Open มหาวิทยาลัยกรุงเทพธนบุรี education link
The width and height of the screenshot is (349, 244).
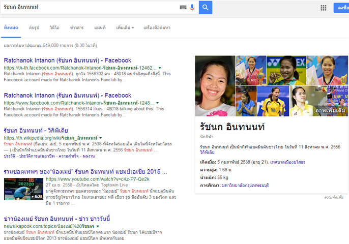tap(245, 185)
